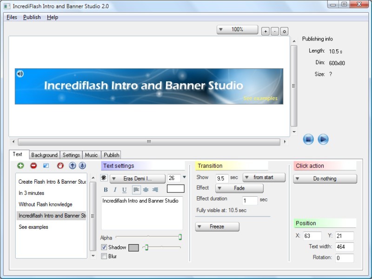Open font size dropdown arrow
372x279 pixels.
(184, 177)
